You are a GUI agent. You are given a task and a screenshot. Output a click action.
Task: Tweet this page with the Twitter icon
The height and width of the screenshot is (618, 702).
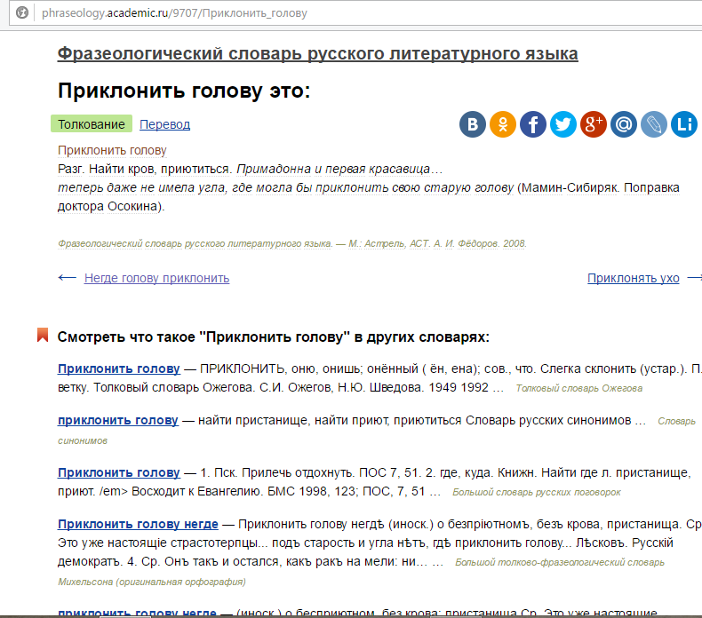[563, 124]
